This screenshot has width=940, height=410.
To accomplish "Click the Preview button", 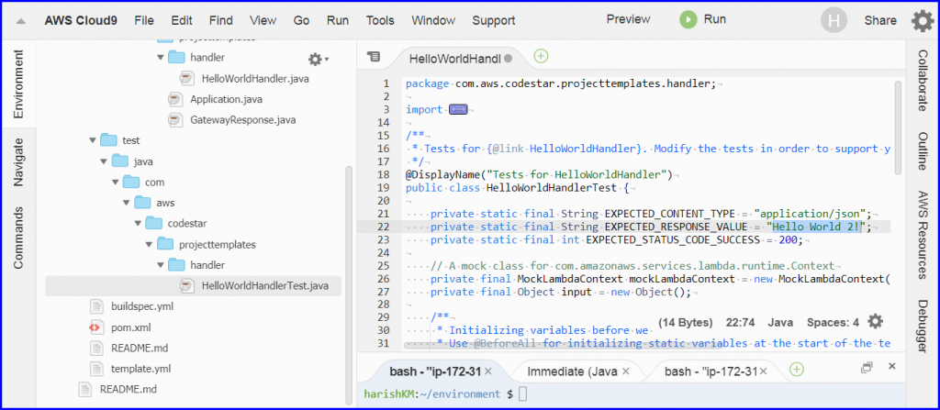I will [x=628, y=19].
